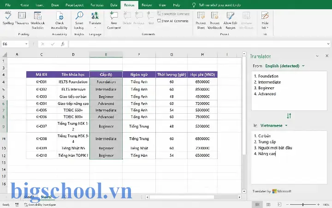The height and width of the screenshot is (208, 332).
Task: Select column H header
Action: click(202, 55)
